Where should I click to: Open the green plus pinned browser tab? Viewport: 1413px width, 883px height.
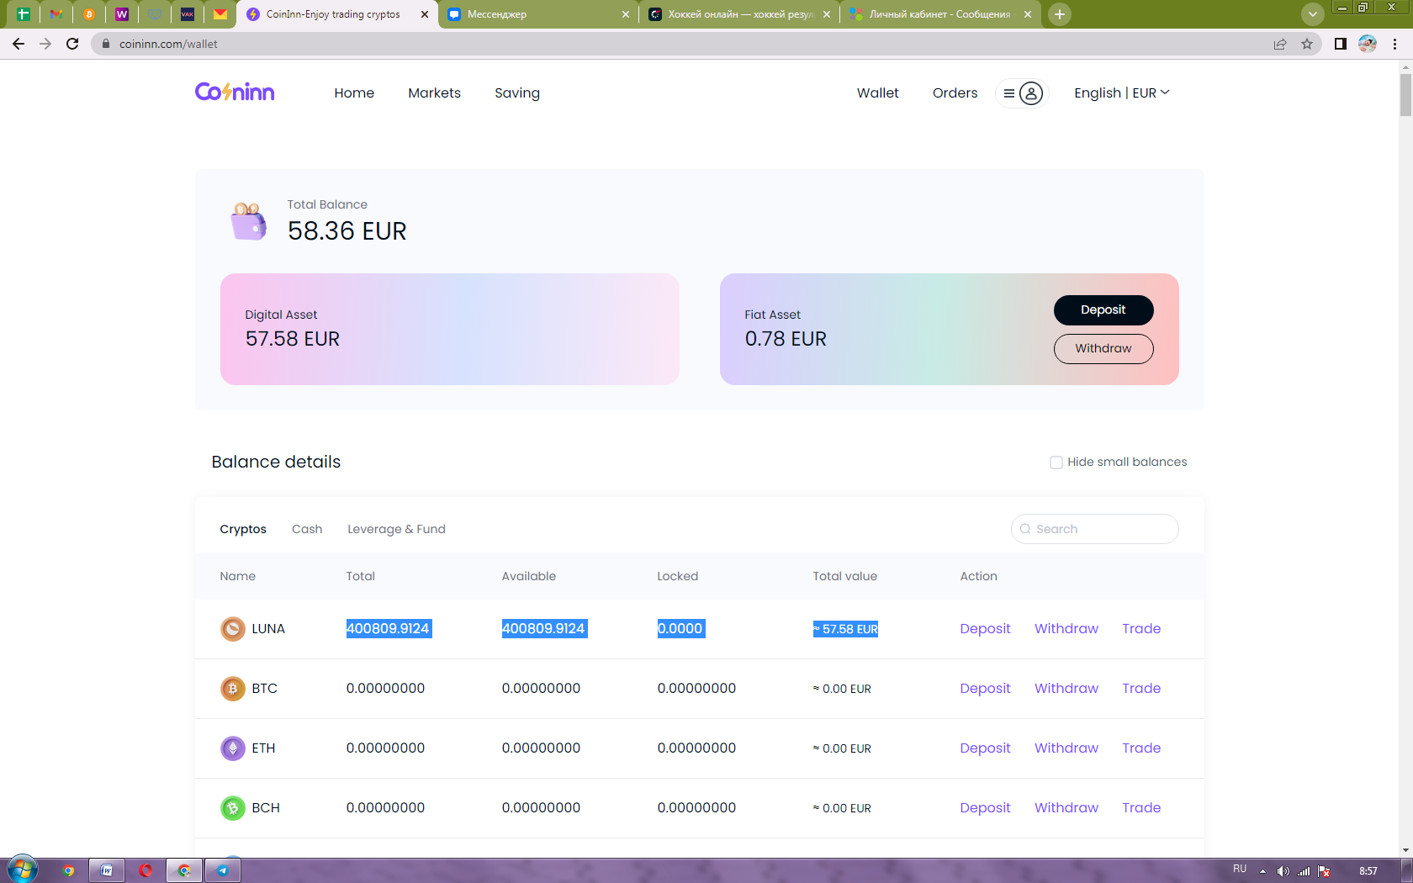(x=24, y=14)
